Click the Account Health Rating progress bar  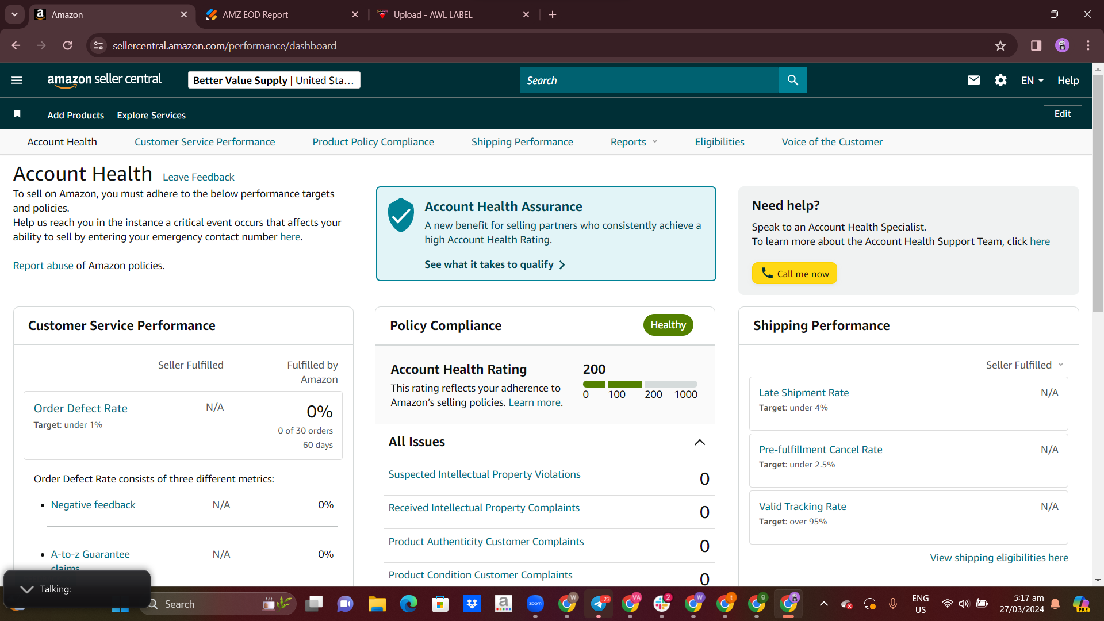coord(640,384)
